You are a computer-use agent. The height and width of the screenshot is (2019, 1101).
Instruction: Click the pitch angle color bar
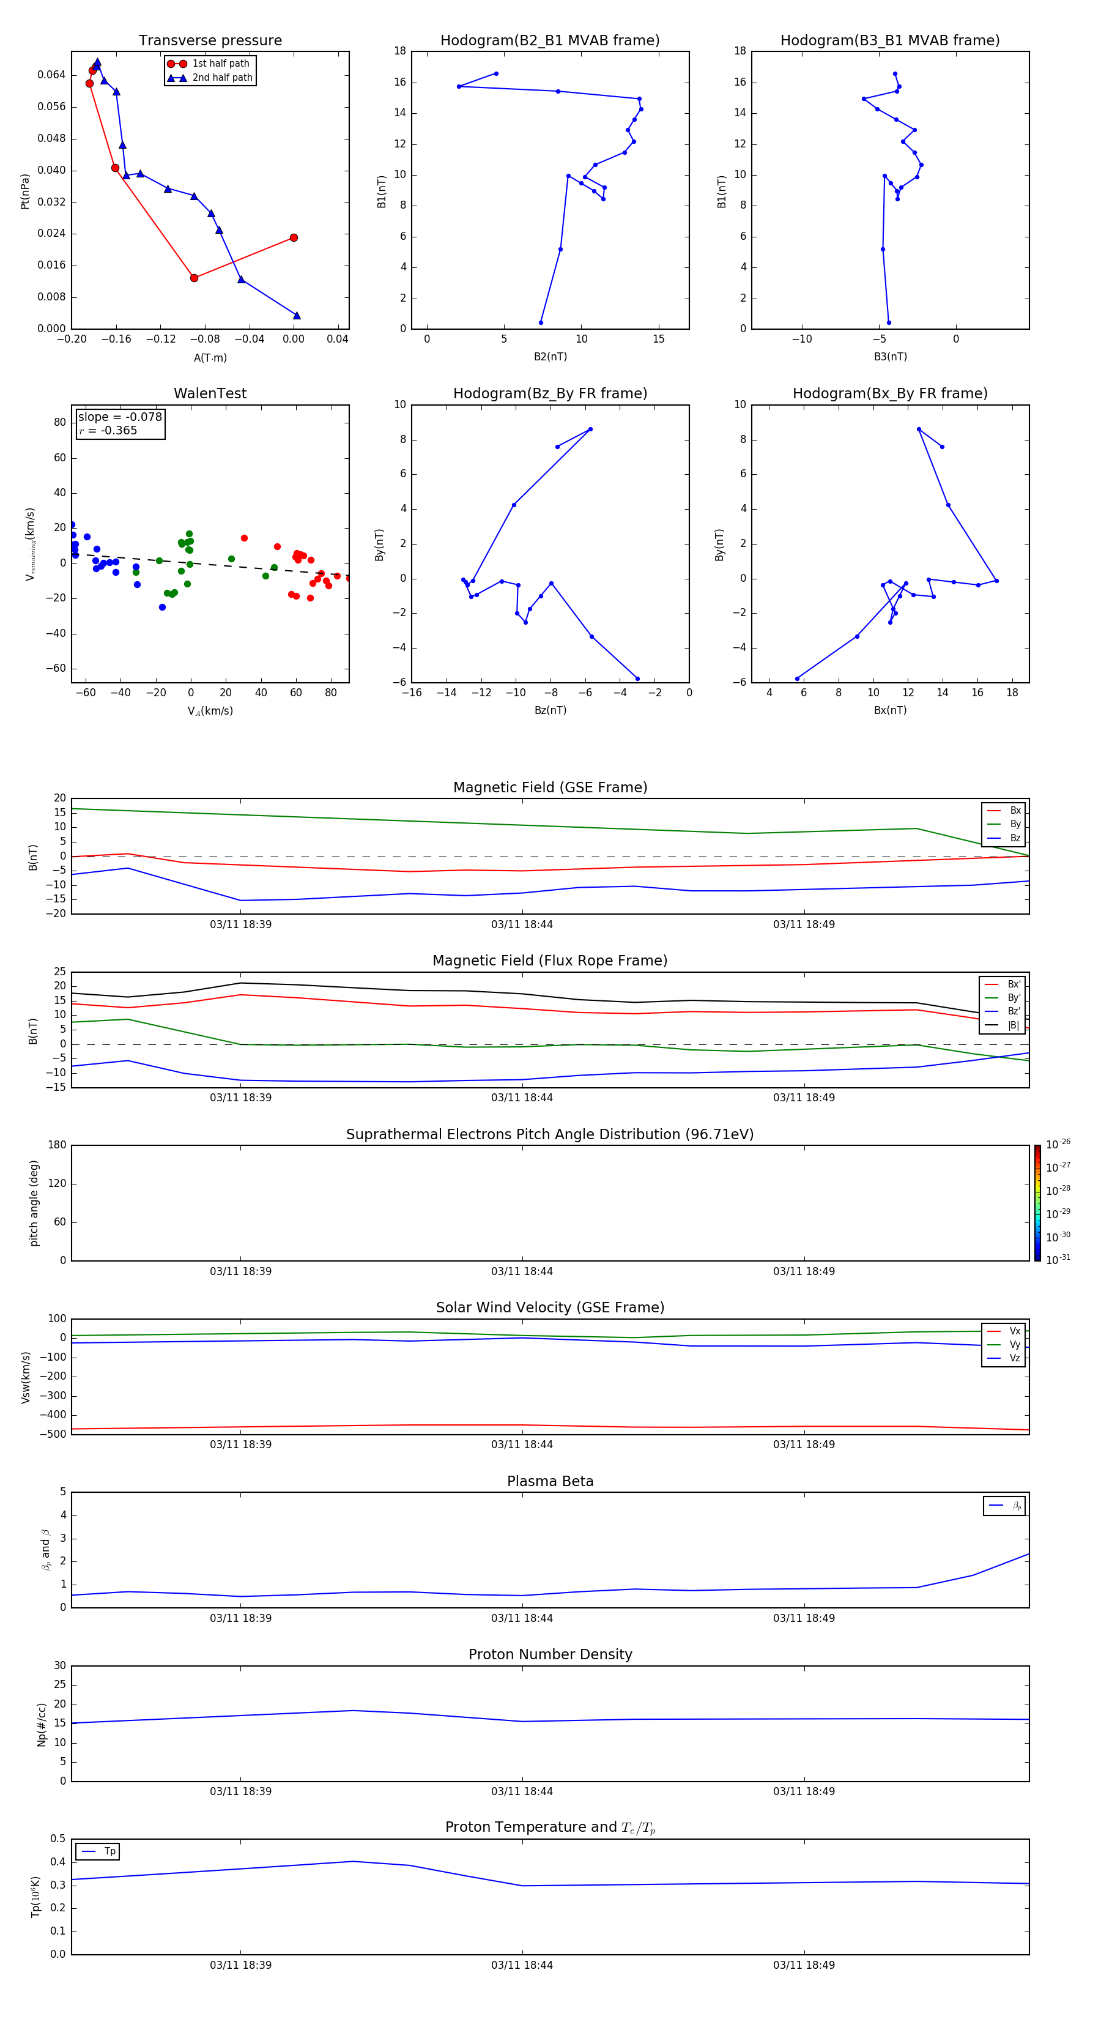pyautogui.click(x=1037, y=1203)
